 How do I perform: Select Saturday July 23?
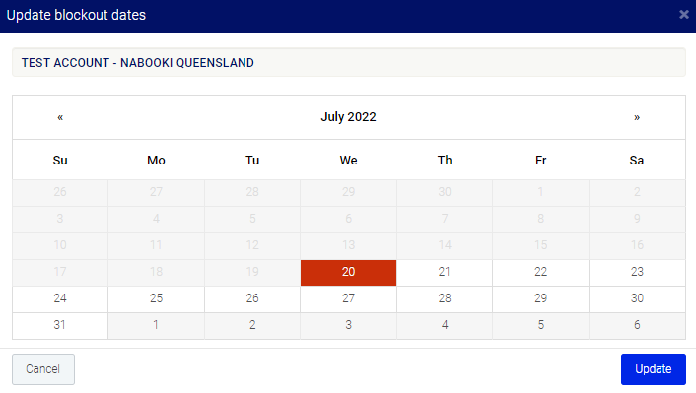pos(637,273)
